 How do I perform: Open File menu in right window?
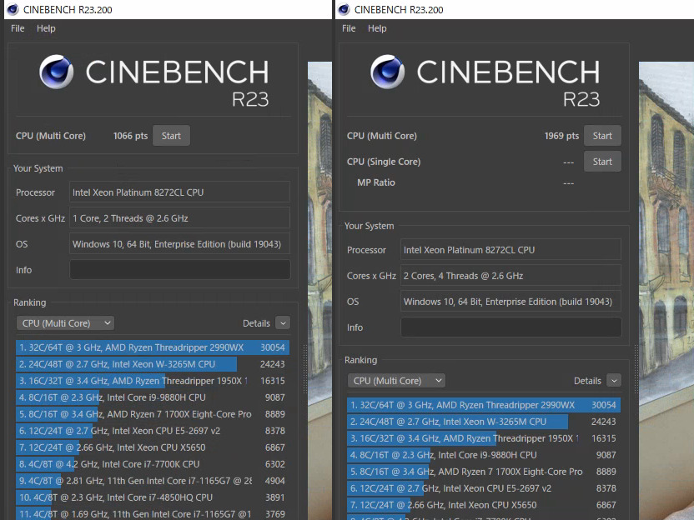pos(349,28)
